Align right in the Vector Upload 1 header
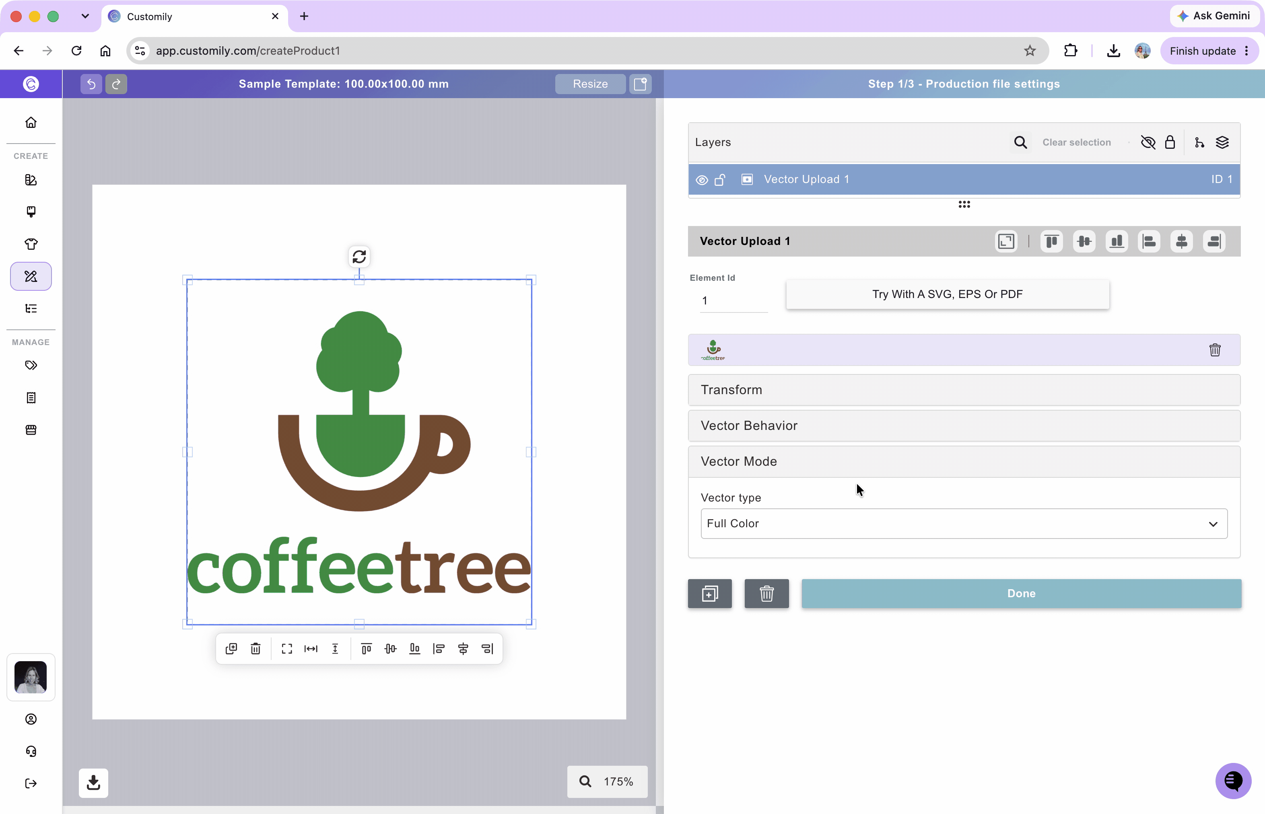The height and width of the screenshot is (814, 1265). (1214, 242)
